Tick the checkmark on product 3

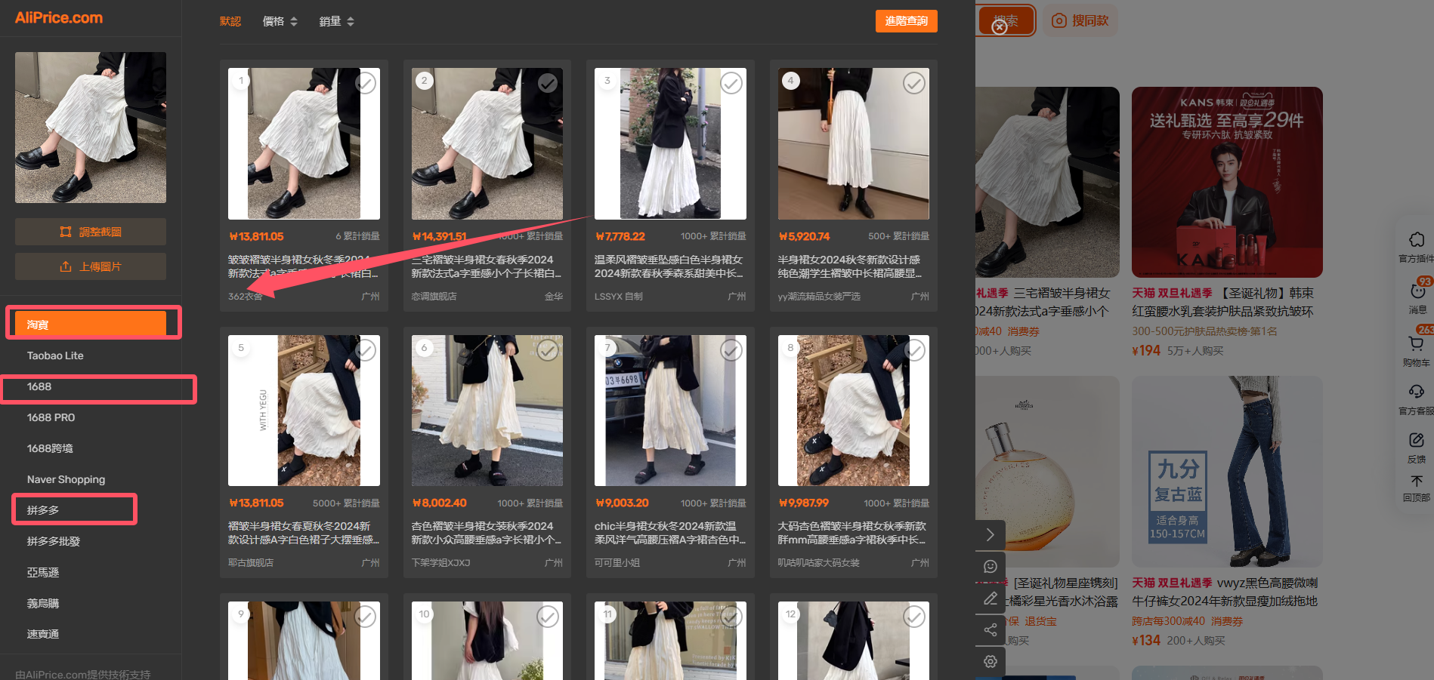(731, 83)
